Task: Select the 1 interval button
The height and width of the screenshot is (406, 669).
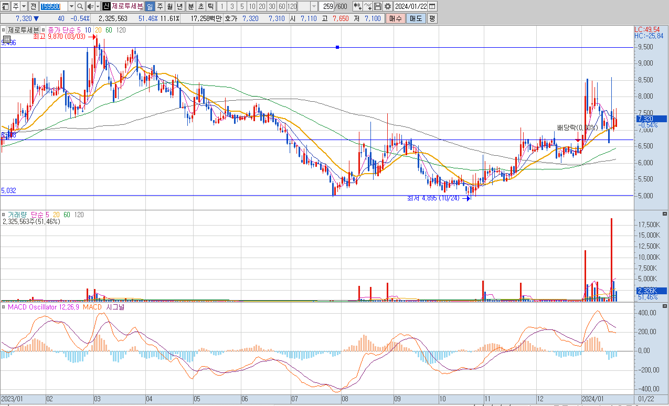Action: pos(221,6)
